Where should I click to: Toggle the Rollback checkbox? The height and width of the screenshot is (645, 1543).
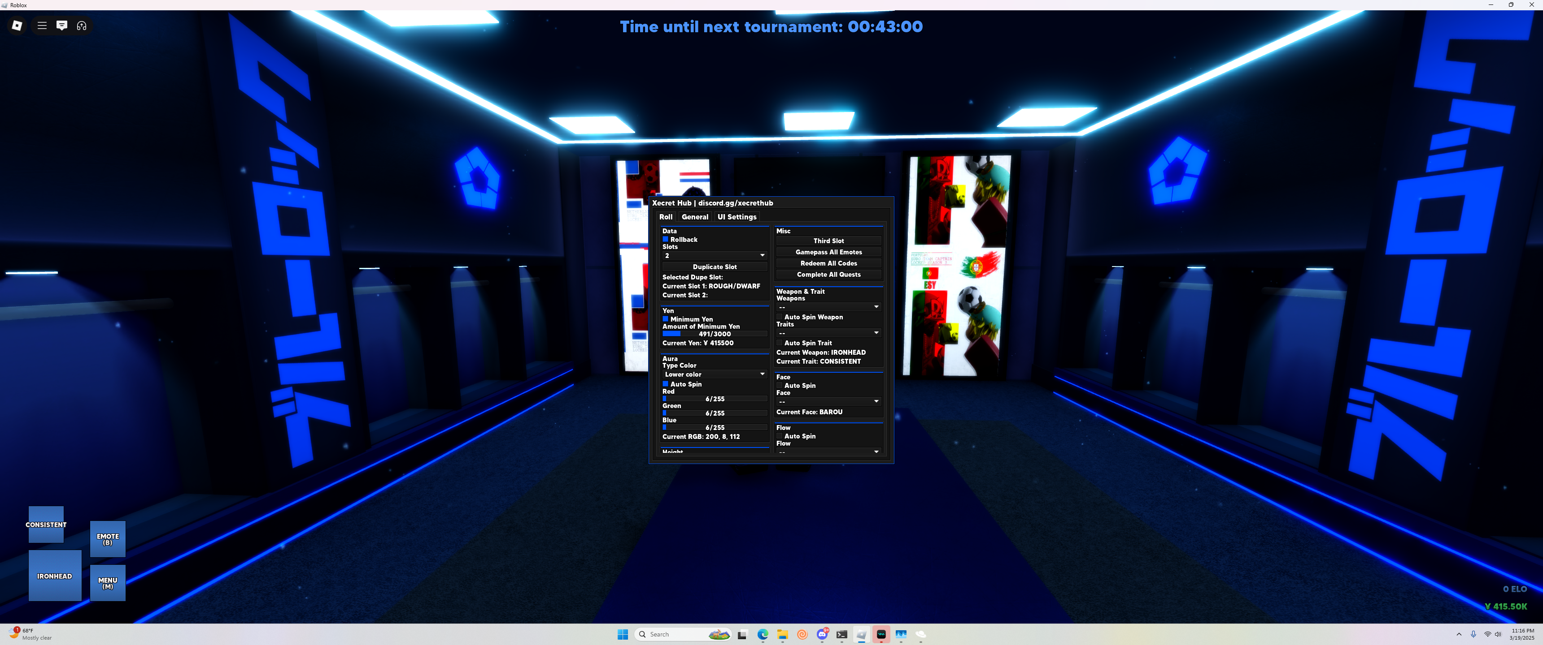[x=665, y=239]
